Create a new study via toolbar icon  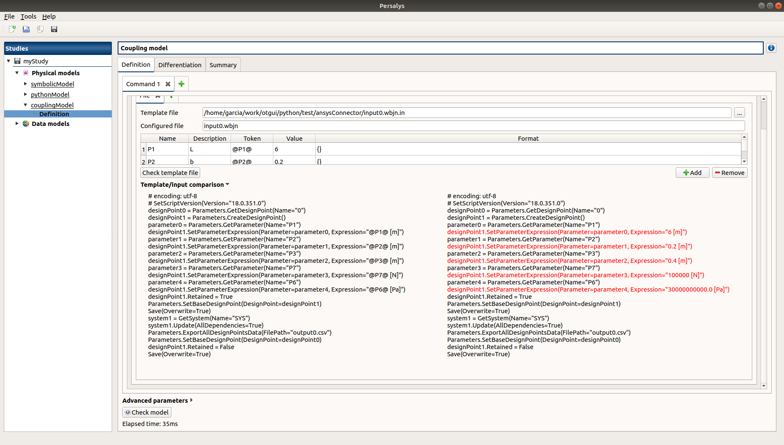(x=12, y=29)
